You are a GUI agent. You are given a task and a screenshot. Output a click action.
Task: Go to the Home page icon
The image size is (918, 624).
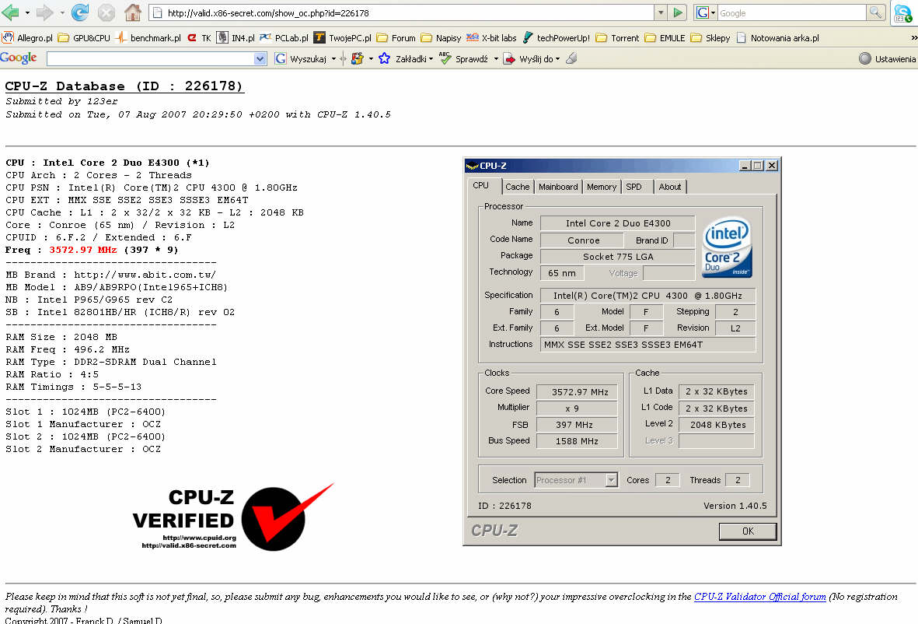[x=133, y=12]
